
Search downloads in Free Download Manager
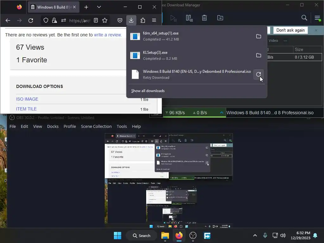point(304,18)
